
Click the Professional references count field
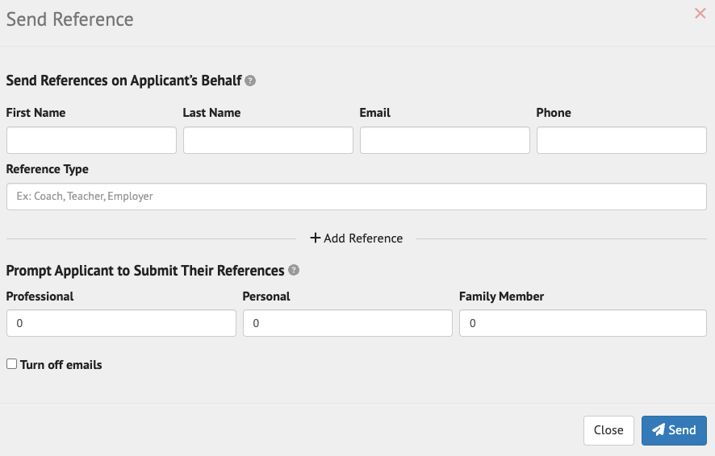pos(121,323)
